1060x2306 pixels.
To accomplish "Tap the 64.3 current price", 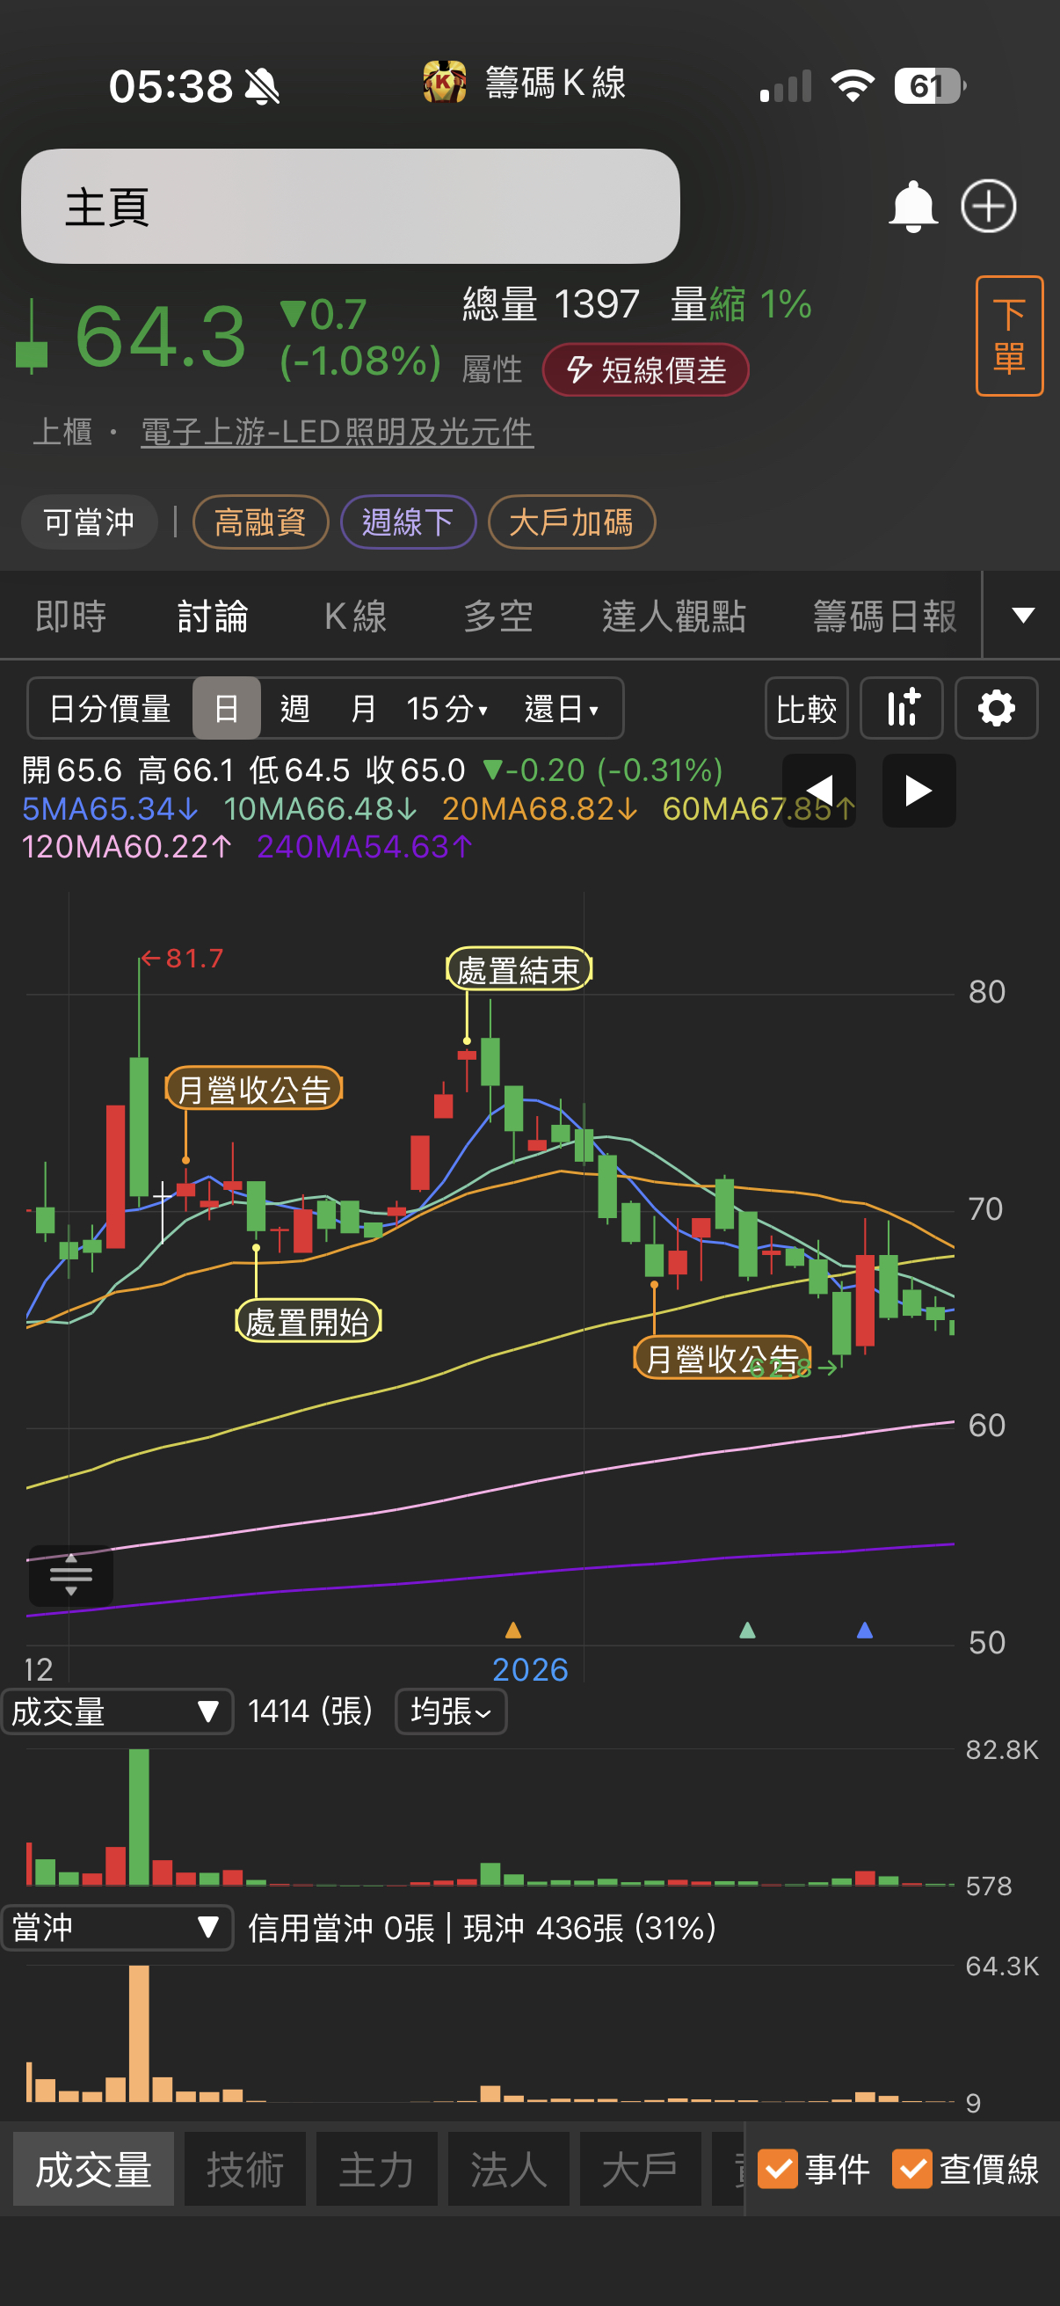I will pyautogui.click(x=161, y=337).
